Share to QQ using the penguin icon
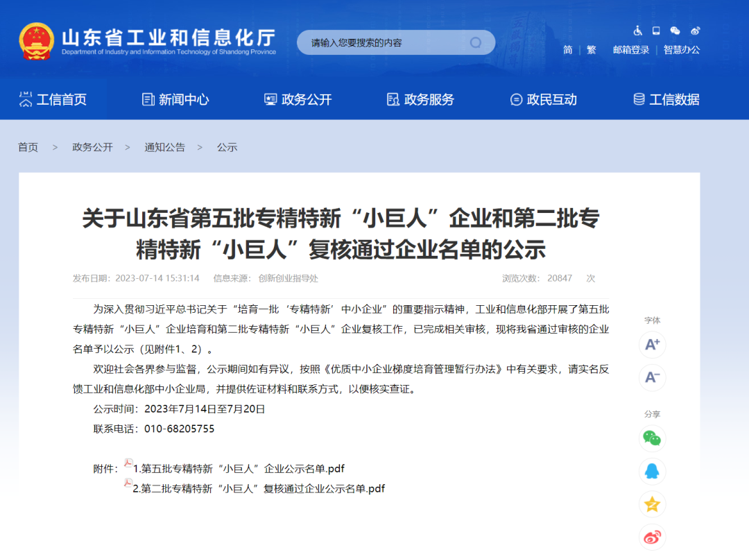This screenshot has height=559, width=749. point(652,472)
